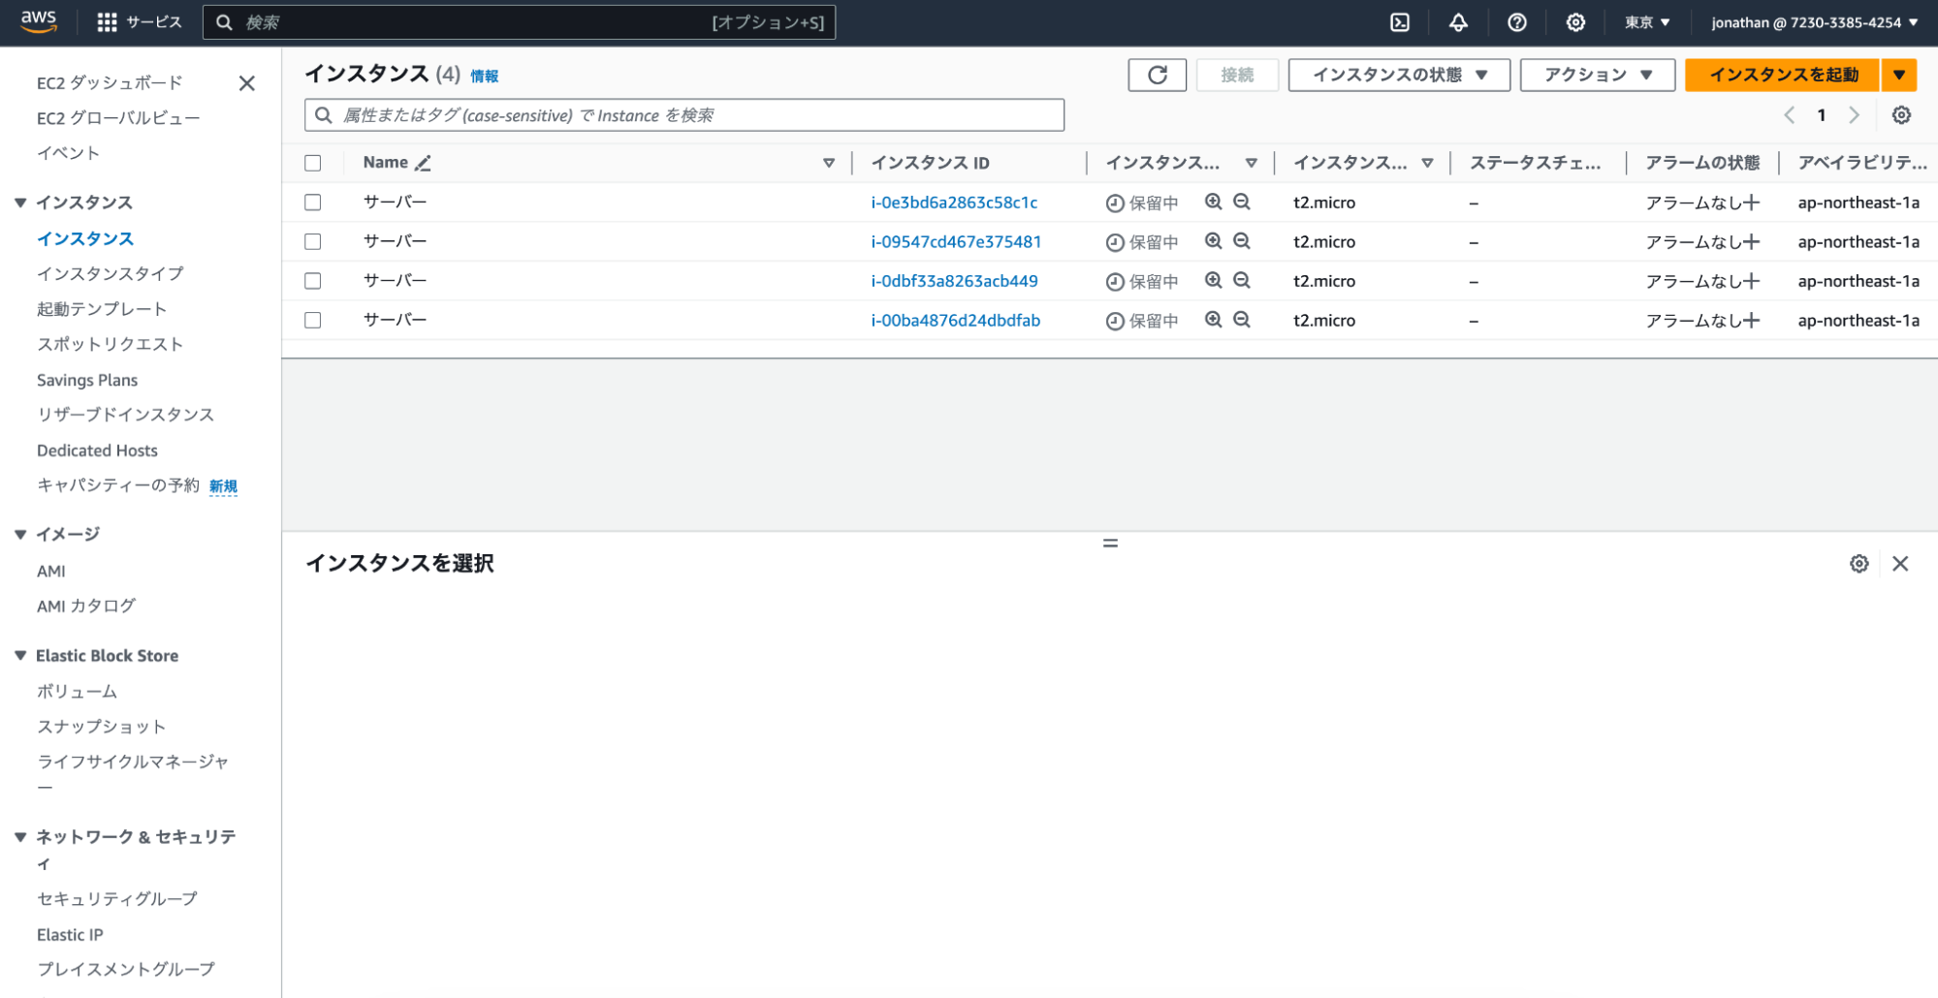Viewport: 1938px width, 998px height.
Task: Open EC2 Dashboard in sidebar
Action: 110,83
